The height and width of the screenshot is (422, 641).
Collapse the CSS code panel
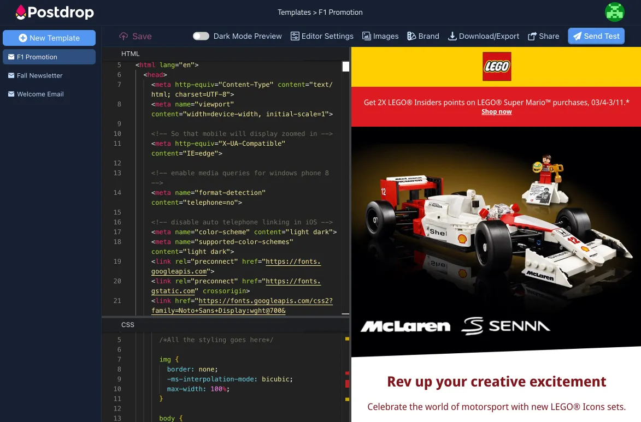tap(127, 324)
